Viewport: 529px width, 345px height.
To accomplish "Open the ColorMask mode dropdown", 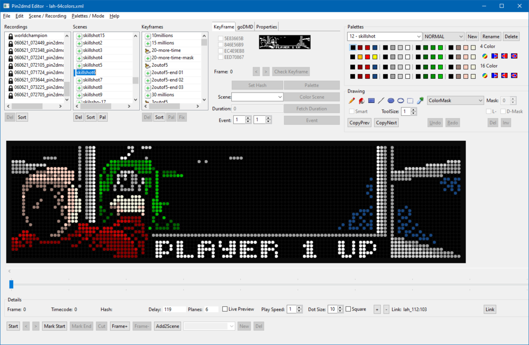I will point(455,101).
